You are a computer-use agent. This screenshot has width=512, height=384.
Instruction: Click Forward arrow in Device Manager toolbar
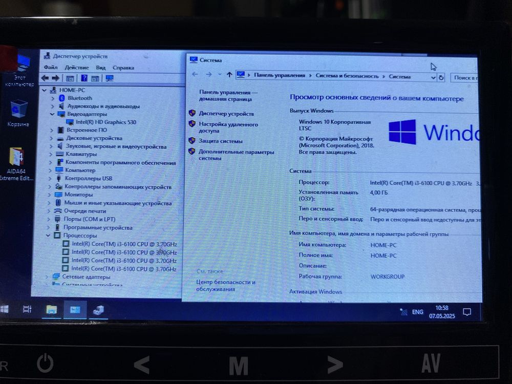click(x=56, y=78)
